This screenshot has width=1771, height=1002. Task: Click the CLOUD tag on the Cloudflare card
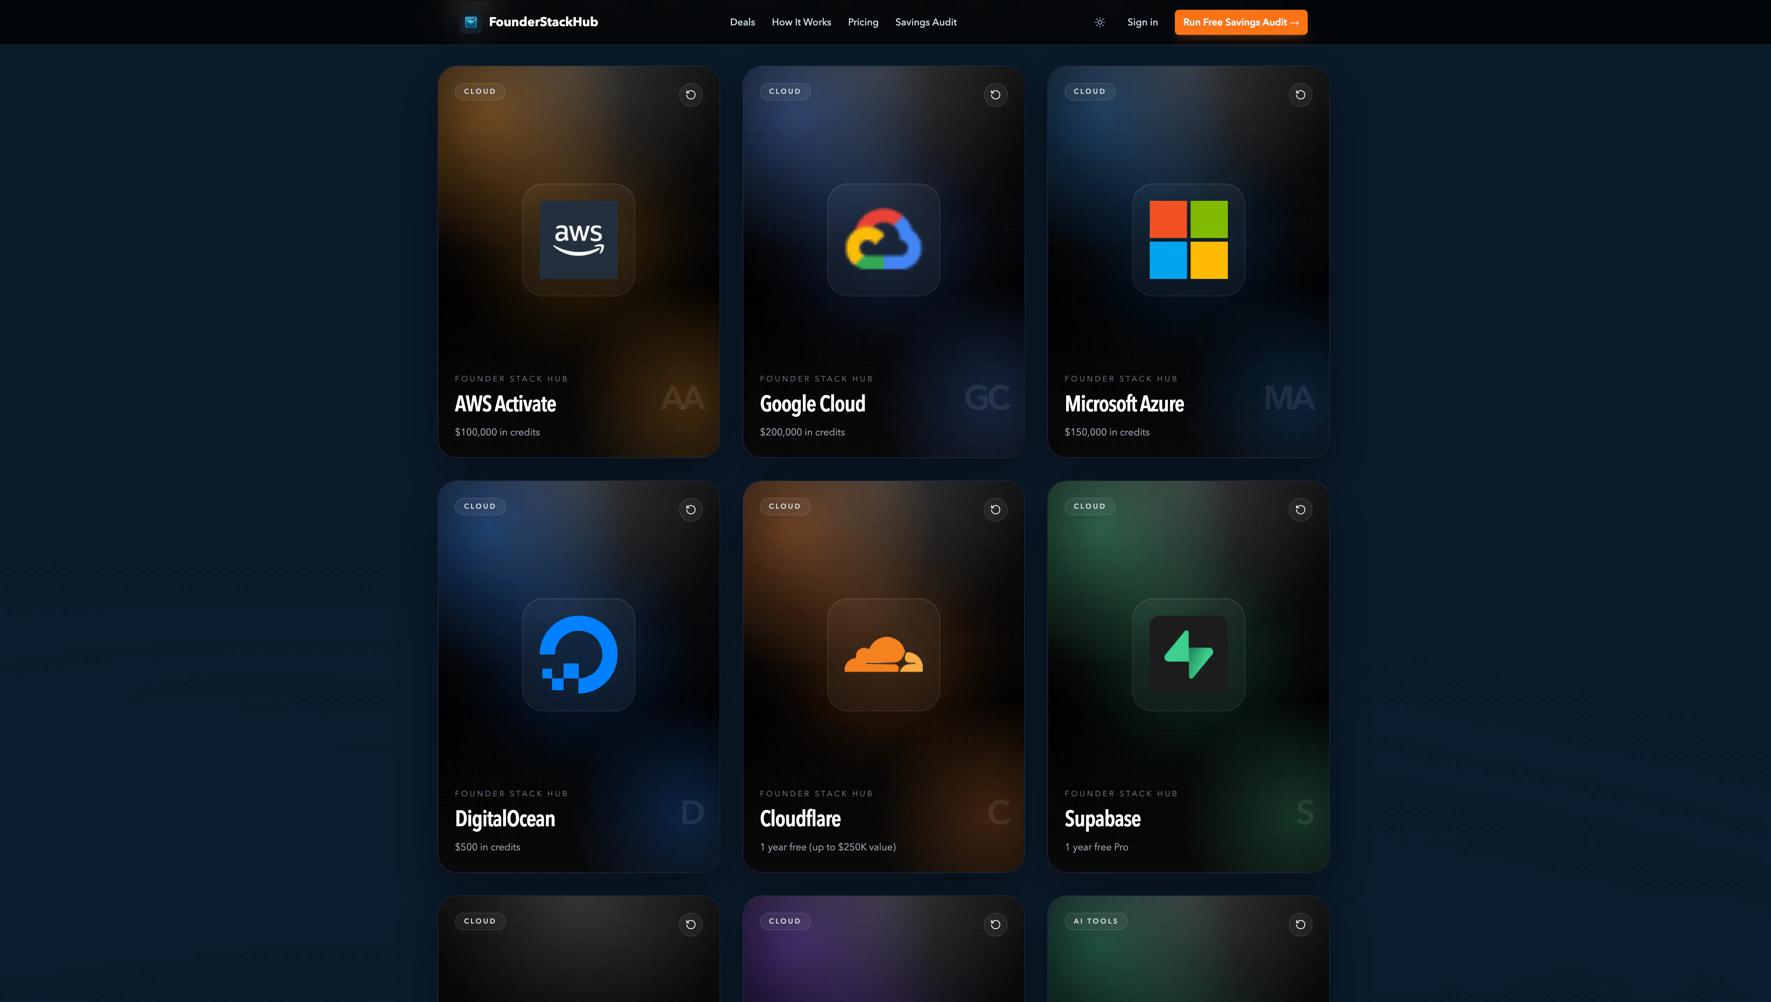[x=784, y=507]
